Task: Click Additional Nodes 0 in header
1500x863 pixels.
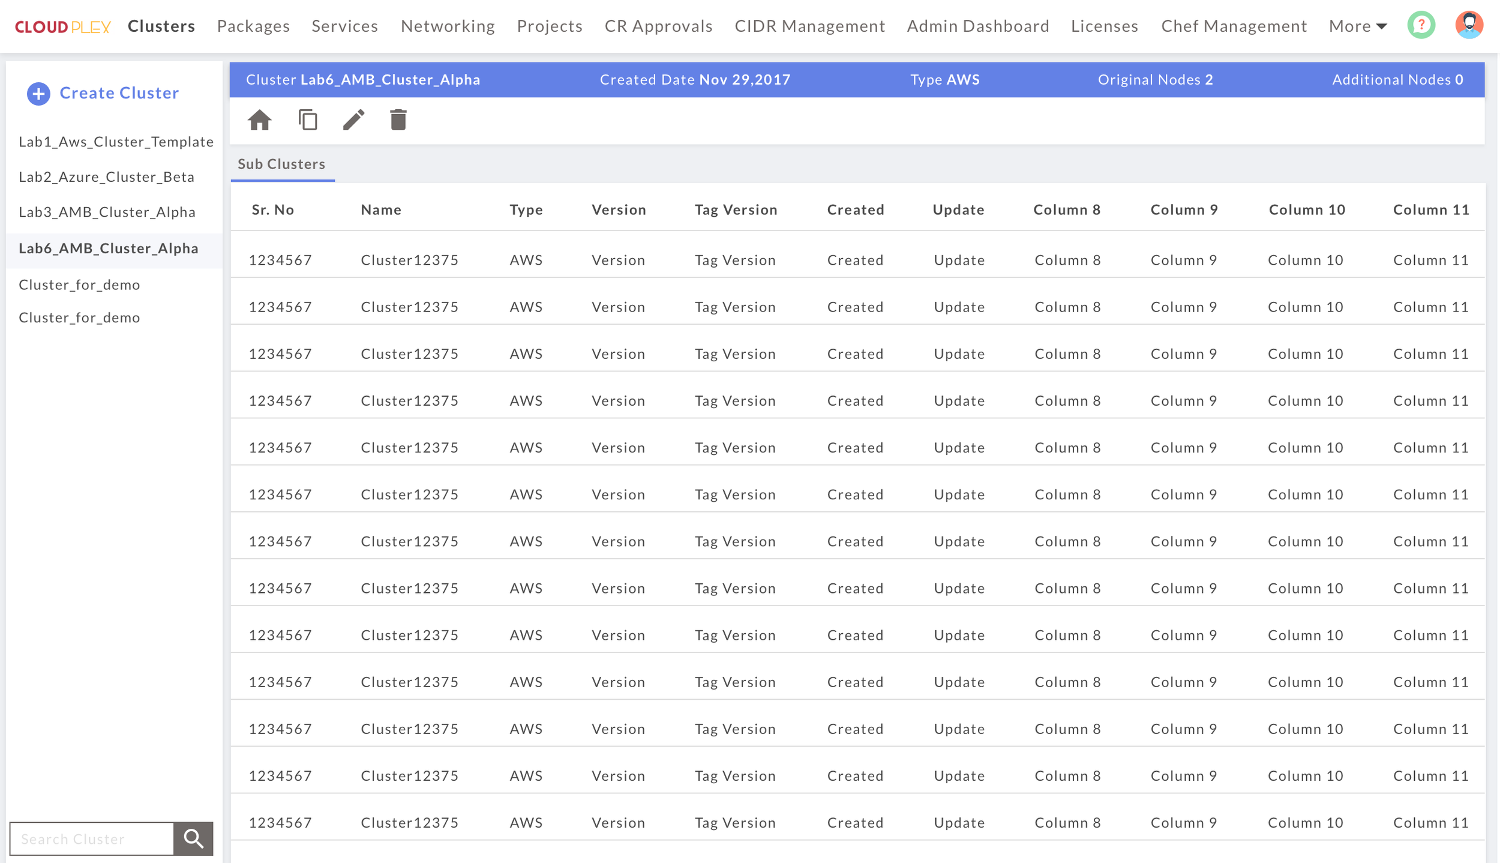Action: (1397, 80)
